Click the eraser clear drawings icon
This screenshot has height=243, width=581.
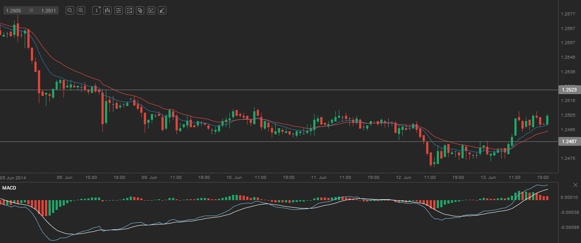click(x=162, y=10)
